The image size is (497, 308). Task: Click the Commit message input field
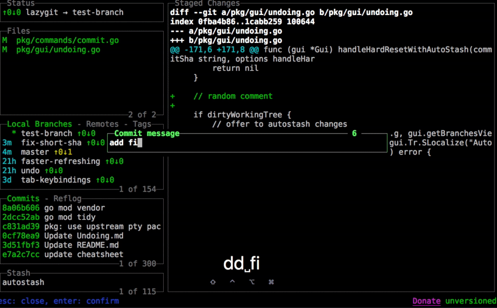[247, 143]
